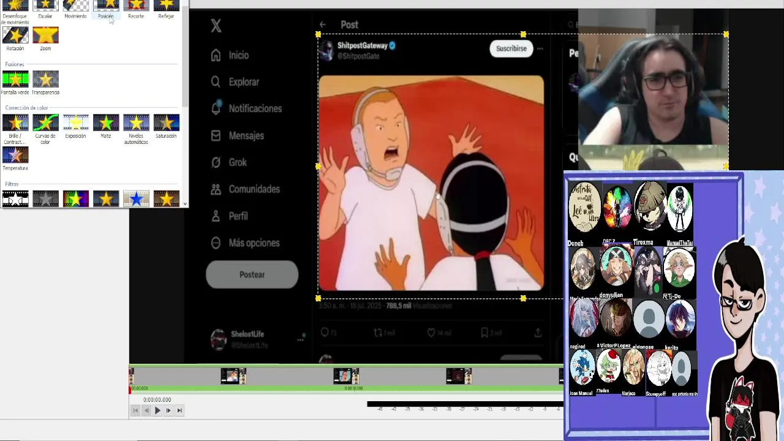Image resolution: width=784 pixels, height=441 pixels.
Task: Select the first black-and-white film-strip filter
Action: click(15, 198)
